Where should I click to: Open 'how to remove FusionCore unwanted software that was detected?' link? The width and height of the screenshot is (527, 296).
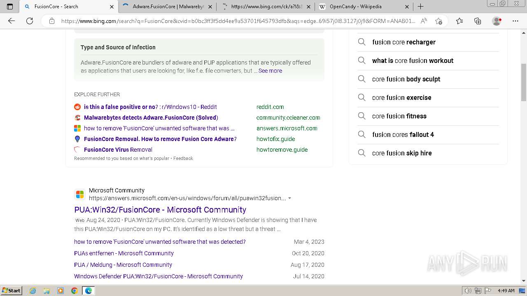160,242
